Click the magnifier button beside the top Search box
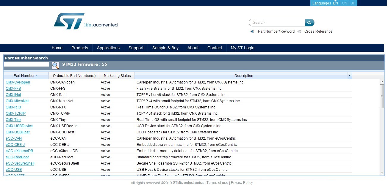This screenshot has height=191, width=388. tap(309, 23)
